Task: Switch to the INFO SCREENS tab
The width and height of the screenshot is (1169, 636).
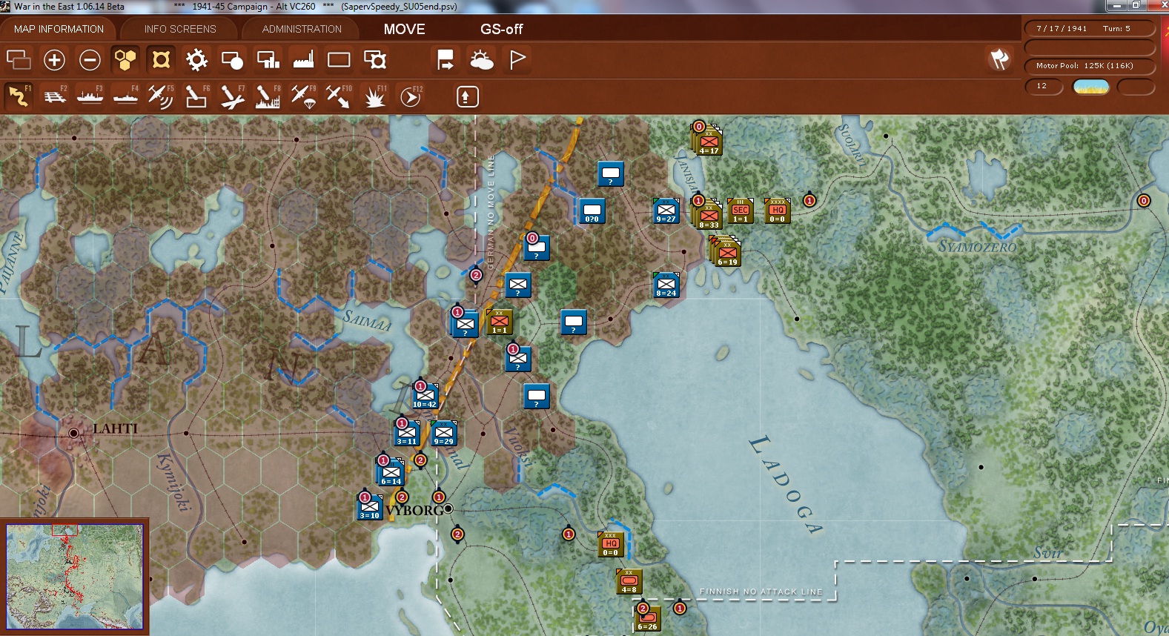Action: (x=180, y=29)
